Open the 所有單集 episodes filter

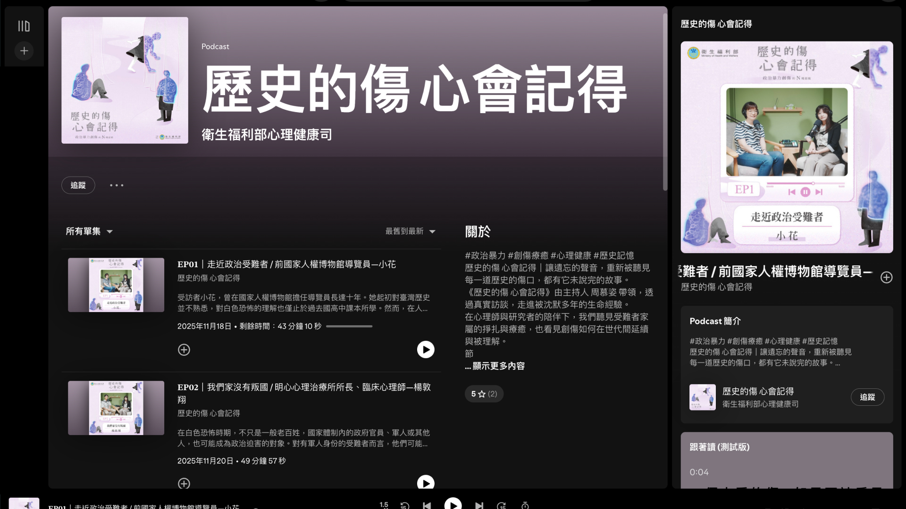pyautogui.click(x=89, y=231)
